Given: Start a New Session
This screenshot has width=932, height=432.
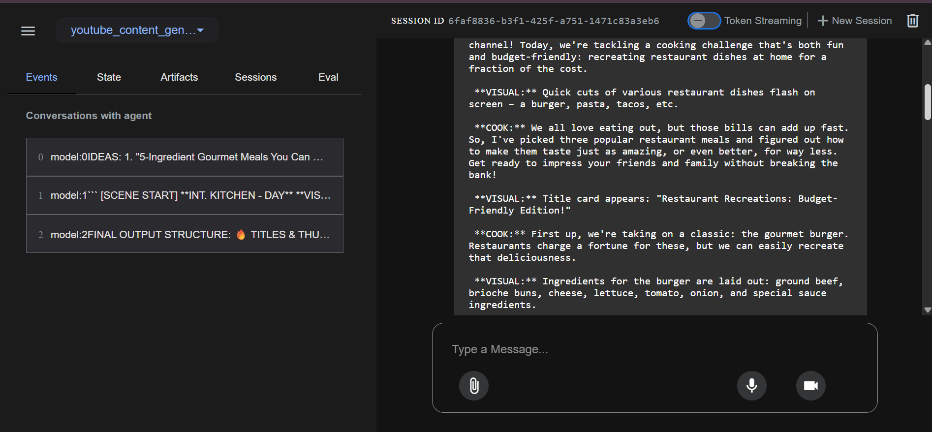Looking at the screenshot, I should coord(854,21).
